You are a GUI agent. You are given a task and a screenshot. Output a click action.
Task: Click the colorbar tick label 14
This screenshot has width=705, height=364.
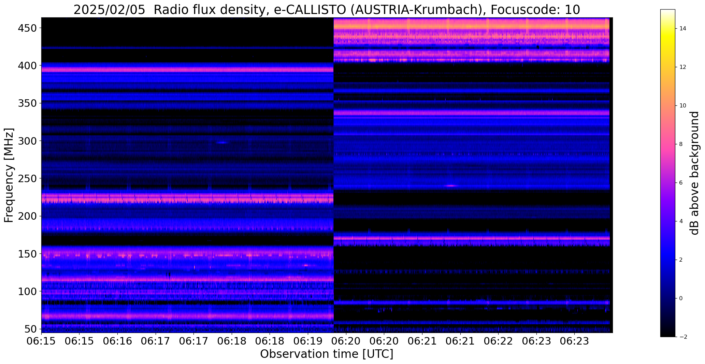click(683, 29)
